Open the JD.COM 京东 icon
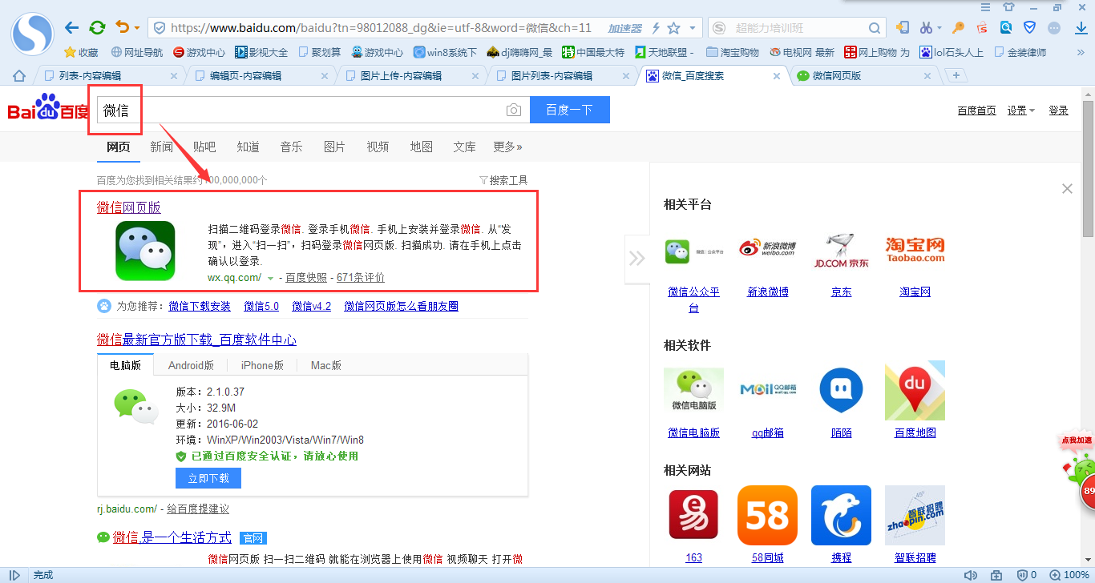 click(x=841, y=251)
